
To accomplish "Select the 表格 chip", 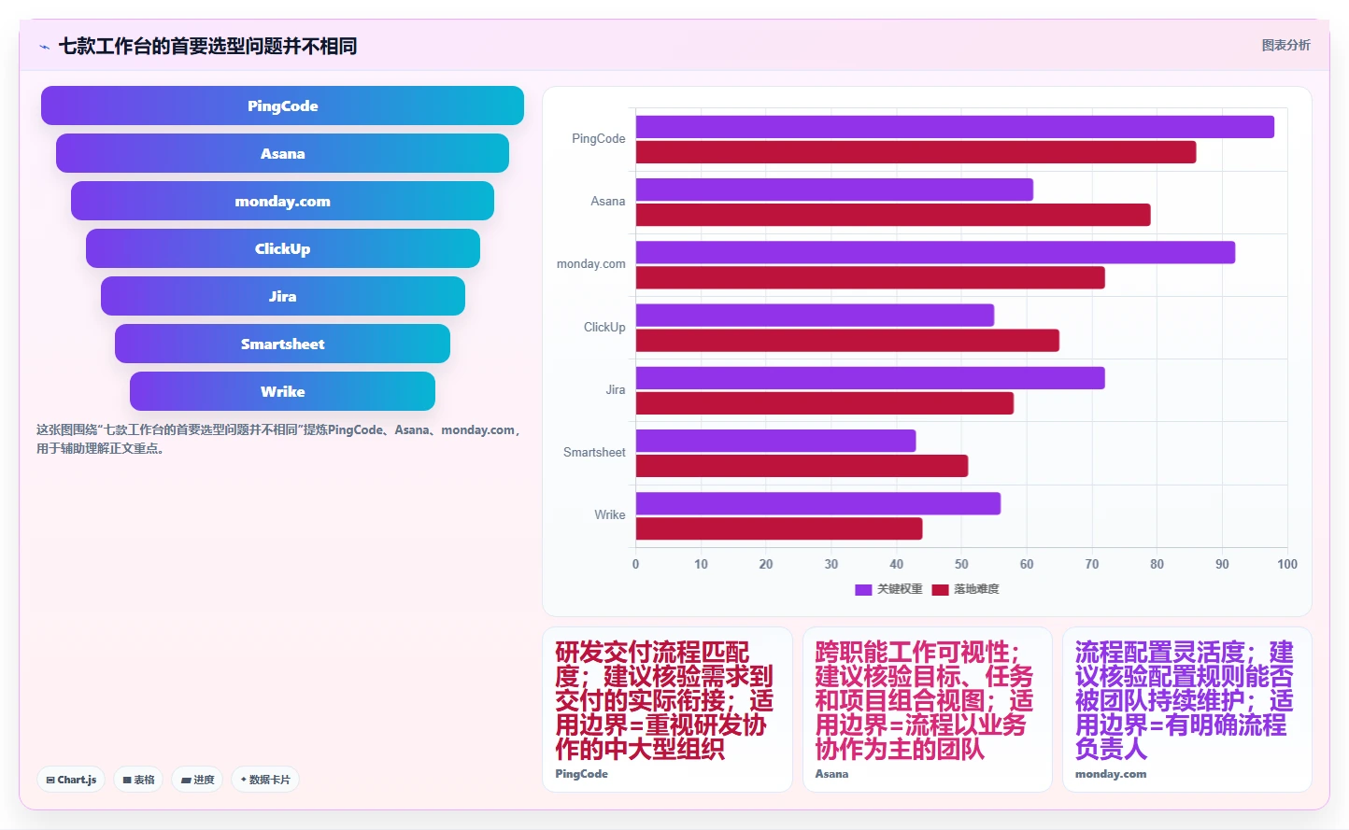I will click(x=138, y=780).
